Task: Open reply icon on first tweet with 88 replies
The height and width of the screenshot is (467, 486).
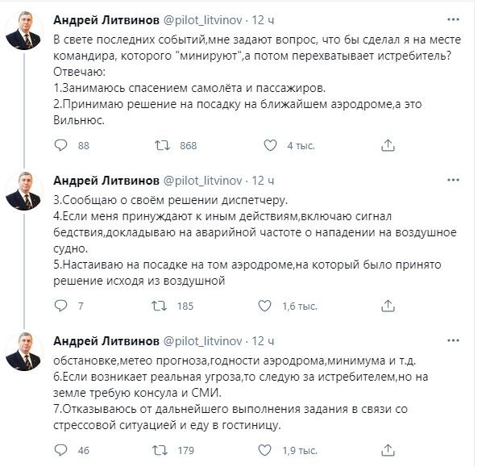Action: pyautogui.click(x=60, y=145)
